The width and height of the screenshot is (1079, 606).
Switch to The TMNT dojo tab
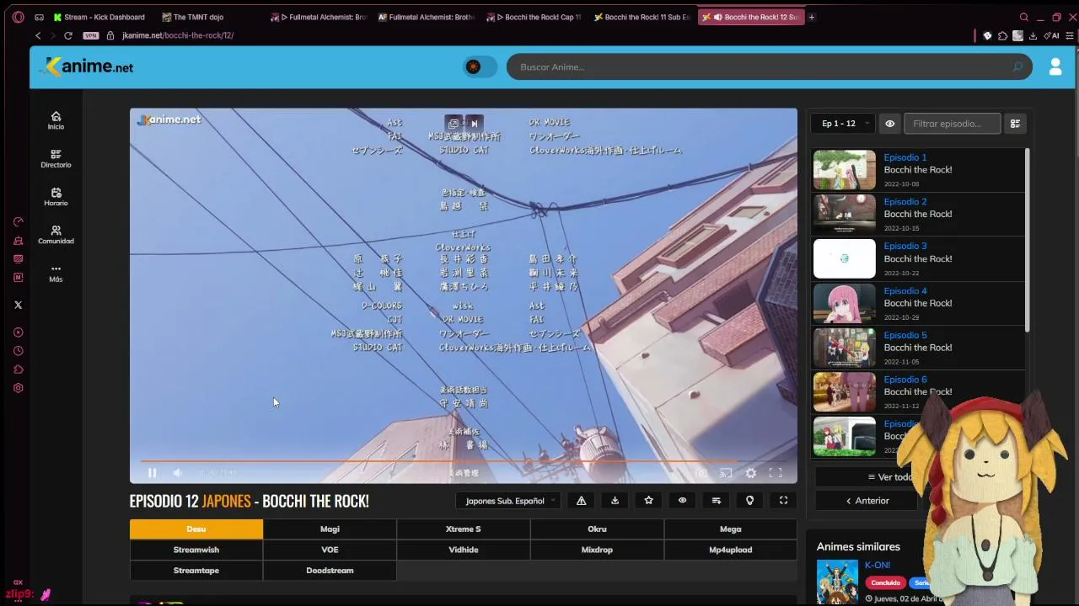(192, 17)
